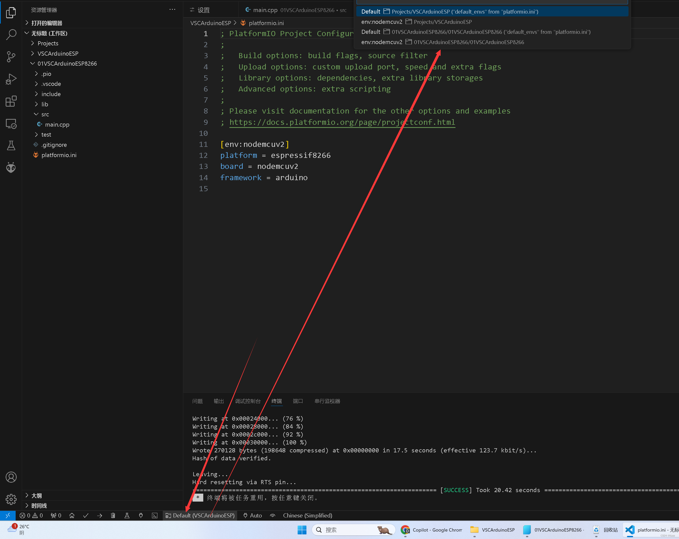
Task: Open the Extensions view
Action: [x=11, y=101]
